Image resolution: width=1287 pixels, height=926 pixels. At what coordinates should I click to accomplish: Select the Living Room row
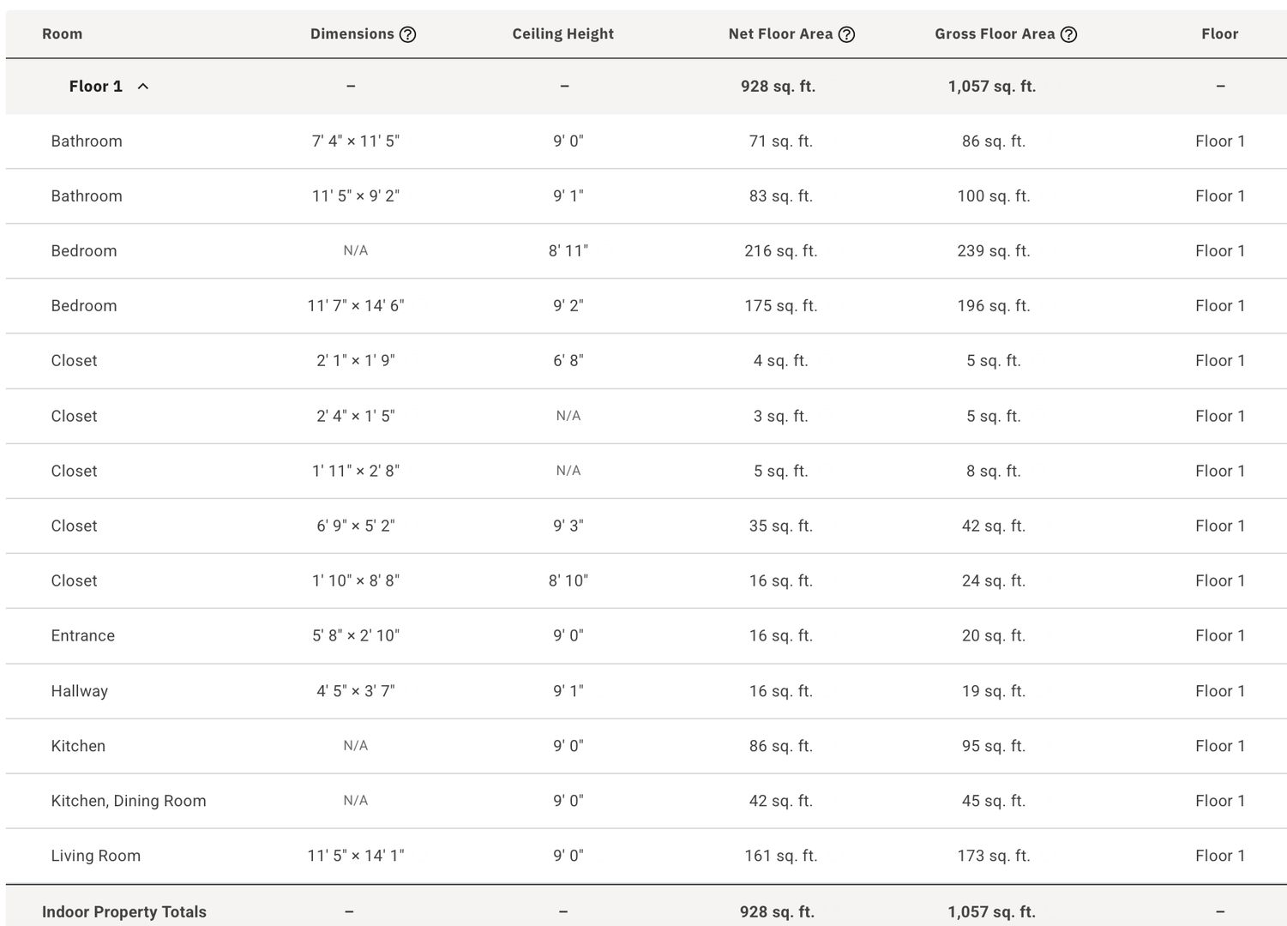point(647,856)
